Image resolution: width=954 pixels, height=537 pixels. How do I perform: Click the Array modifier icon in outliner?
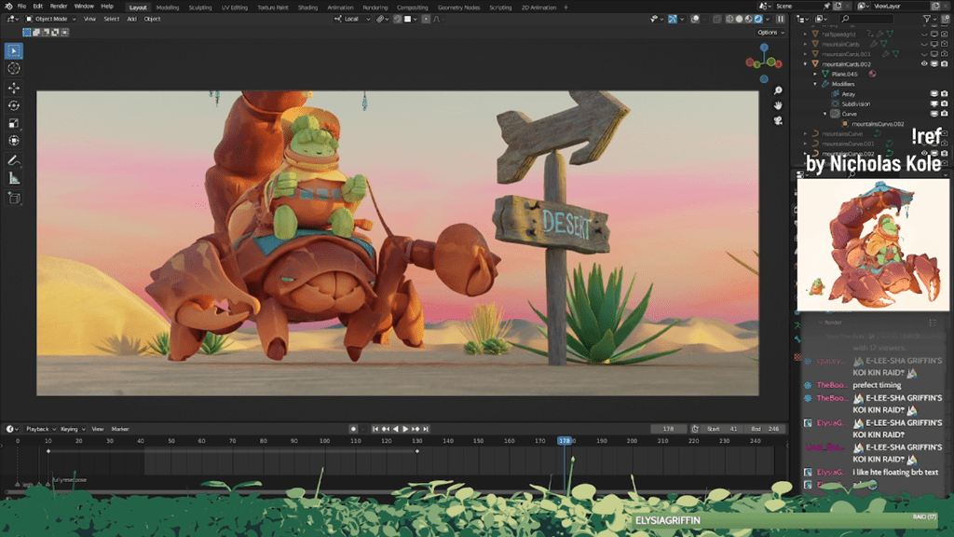point(836,94)
